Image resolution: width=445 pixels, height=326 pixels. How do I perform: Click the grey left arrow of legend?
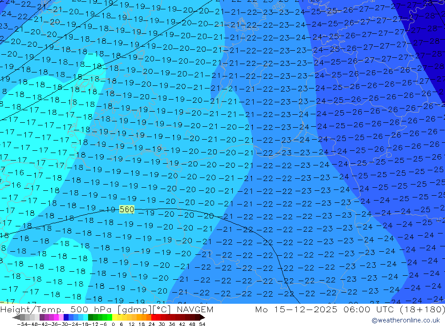click(x=16, y=318)
